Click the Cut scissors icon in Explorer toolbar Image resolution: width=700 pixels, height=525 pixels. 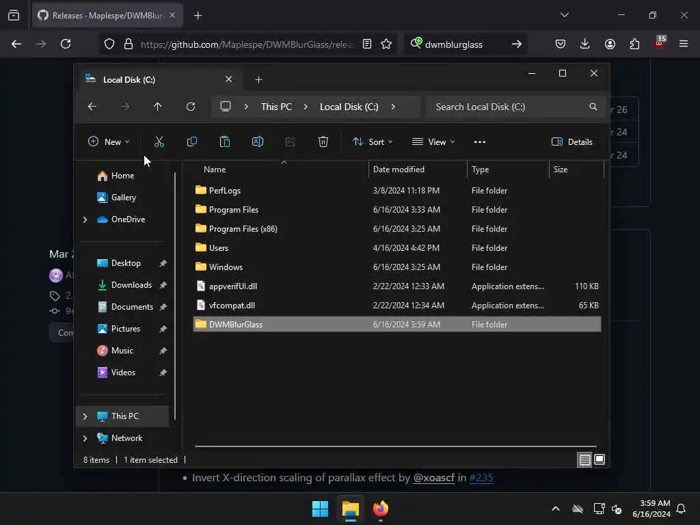point(159,142)
